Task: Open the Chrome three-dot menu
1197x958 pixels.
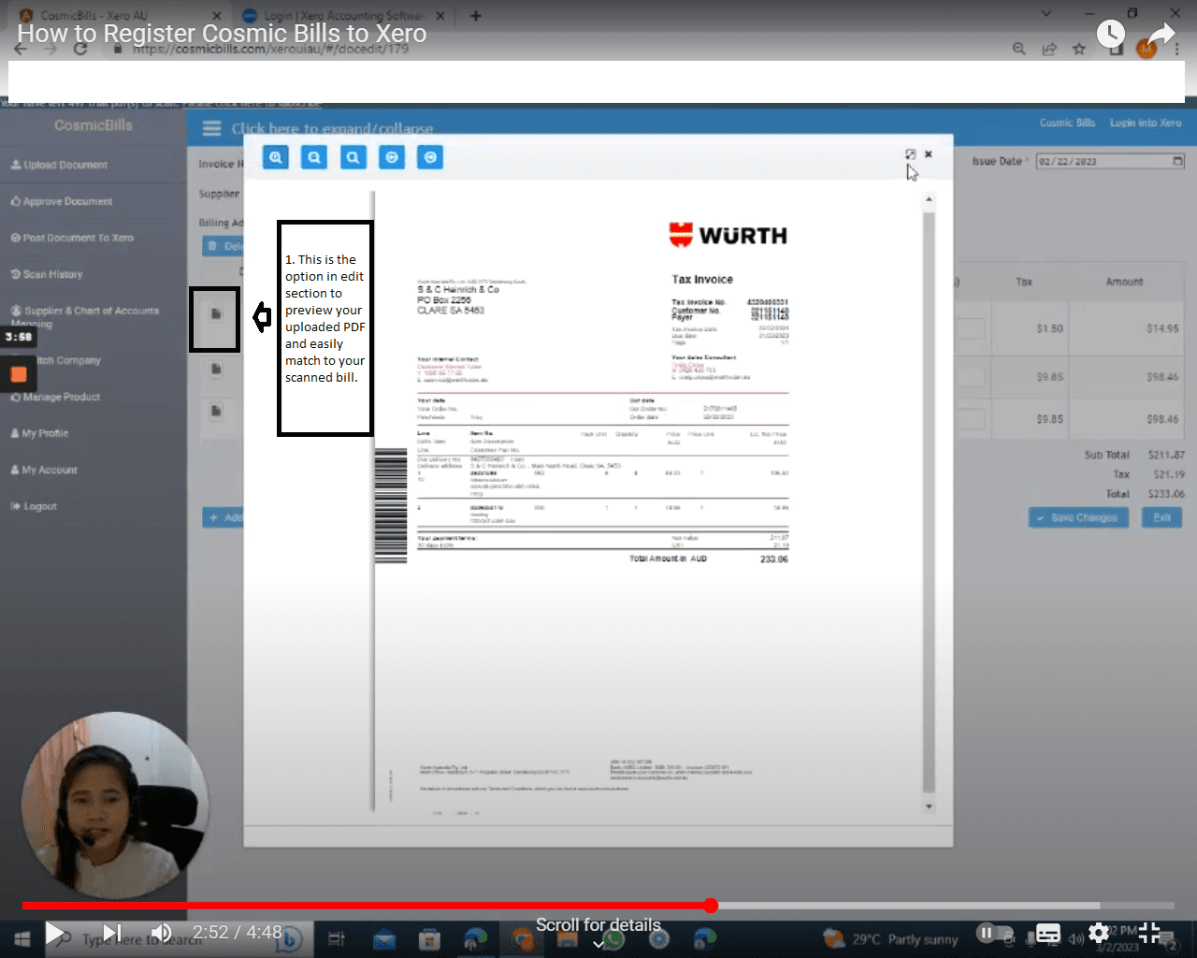Action: click(1177, 49)
